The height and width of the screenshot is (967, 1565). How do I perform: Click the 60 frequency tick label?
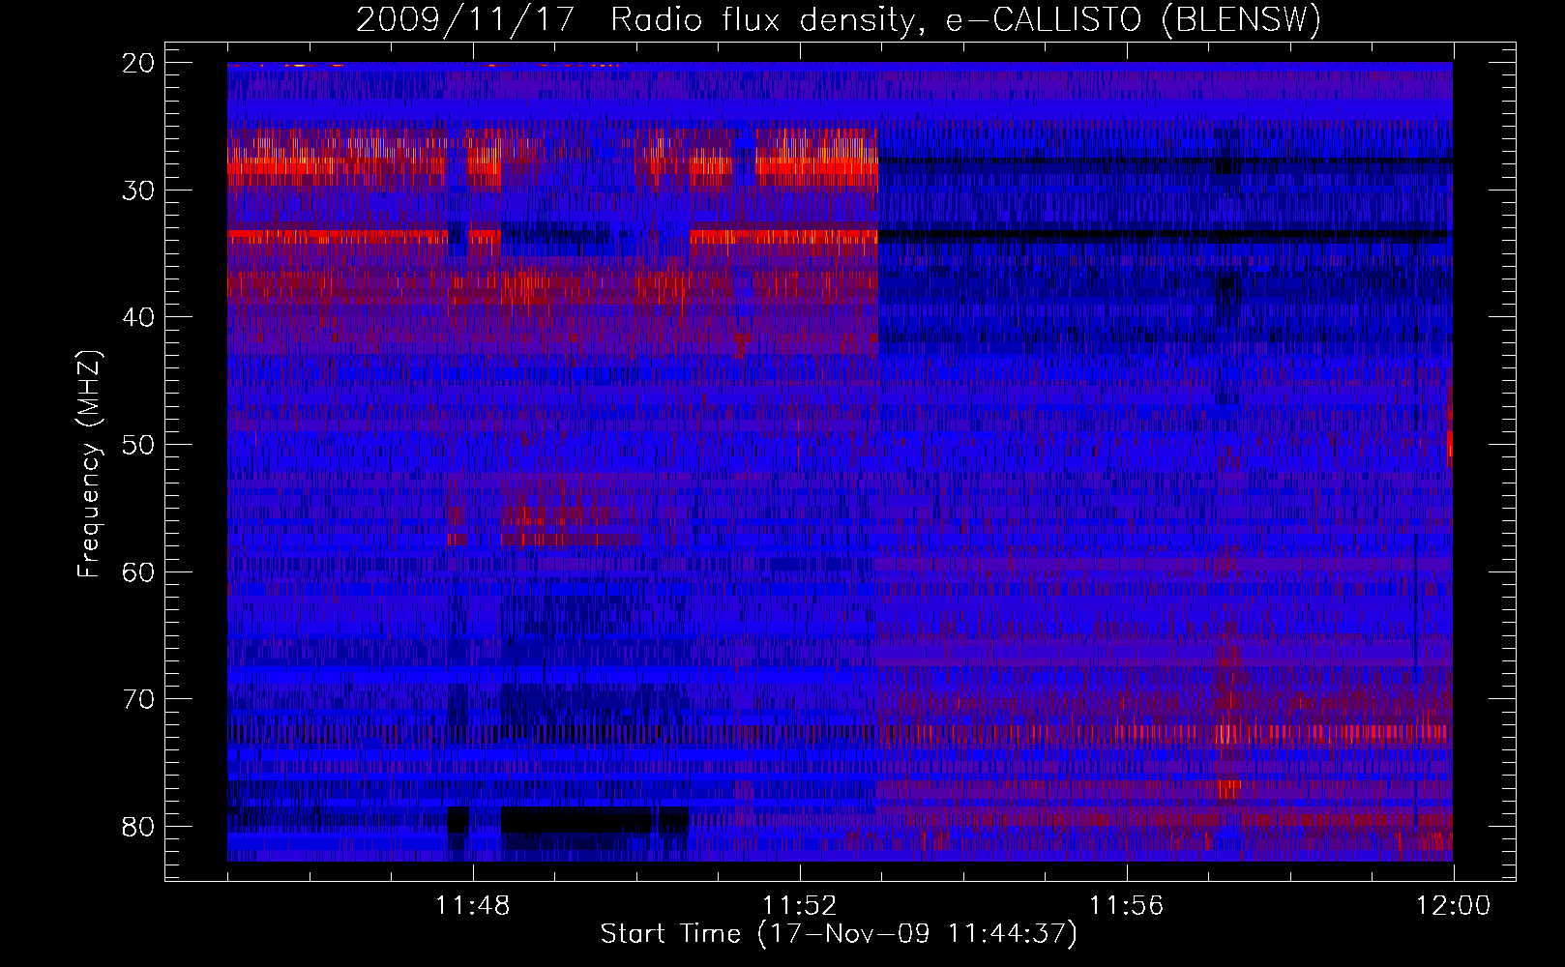[x=139, y=571]
